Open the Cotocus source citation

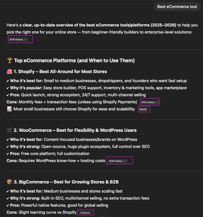pos(85,212)
